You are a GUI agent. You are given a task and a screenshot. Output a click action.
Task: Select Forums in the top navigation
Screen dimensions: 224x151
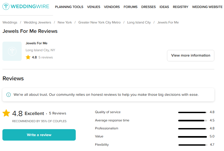coord(130,7)
